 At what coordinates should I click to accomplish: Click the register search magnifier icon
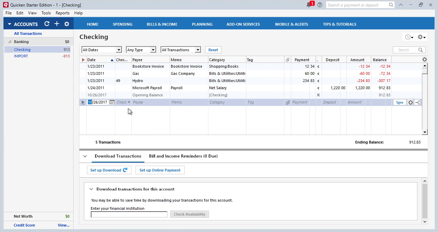pos(421,50)
